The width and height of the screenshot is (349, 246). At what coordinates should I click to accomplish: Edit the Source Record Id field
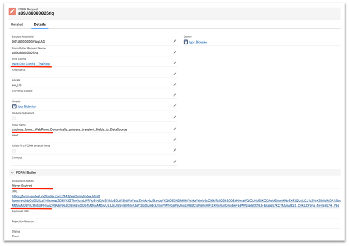[x=175, y=41]
